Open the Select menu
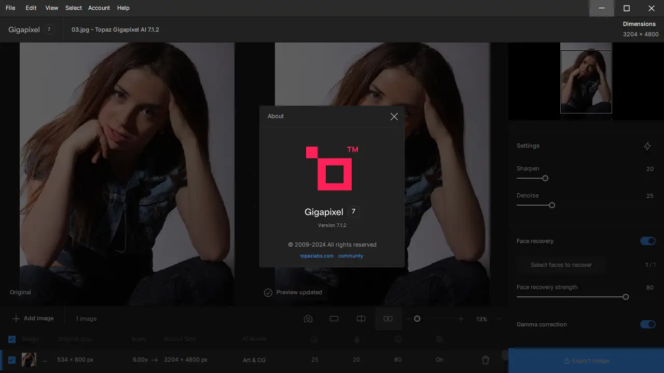This screenshot has height=373, width=664. pos(74,8)
